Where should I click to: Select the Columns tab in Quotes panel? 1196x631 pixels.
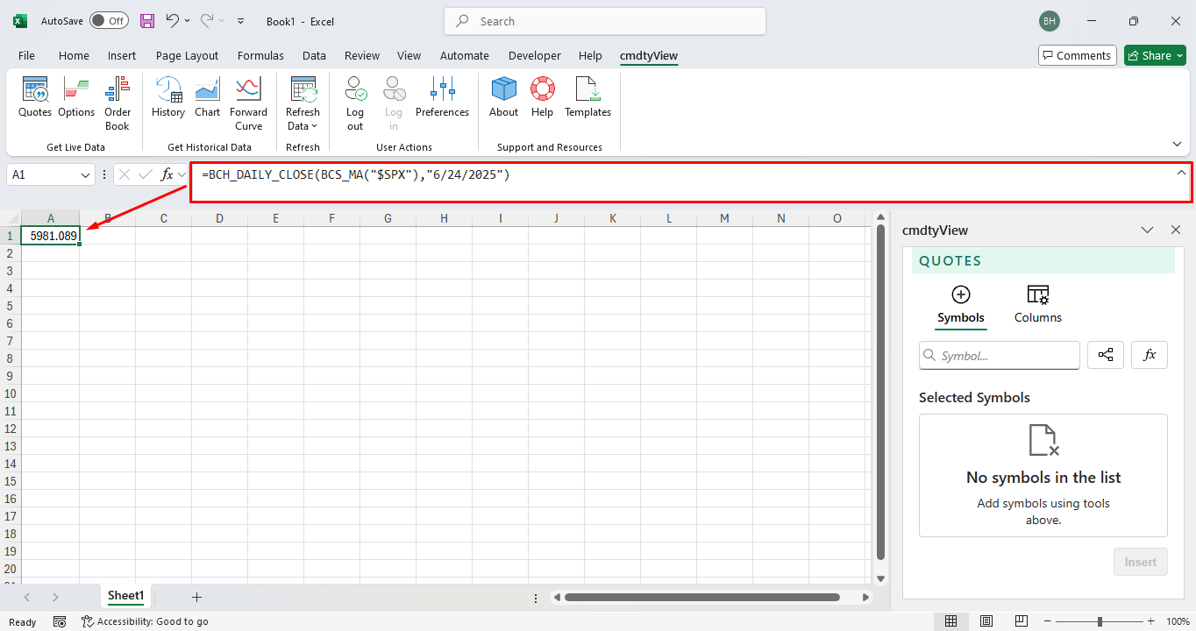coord(1038,305)
